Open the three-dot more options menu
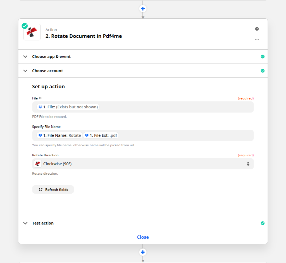The width and height of the screenshot is (286, 263). (257, 39)
